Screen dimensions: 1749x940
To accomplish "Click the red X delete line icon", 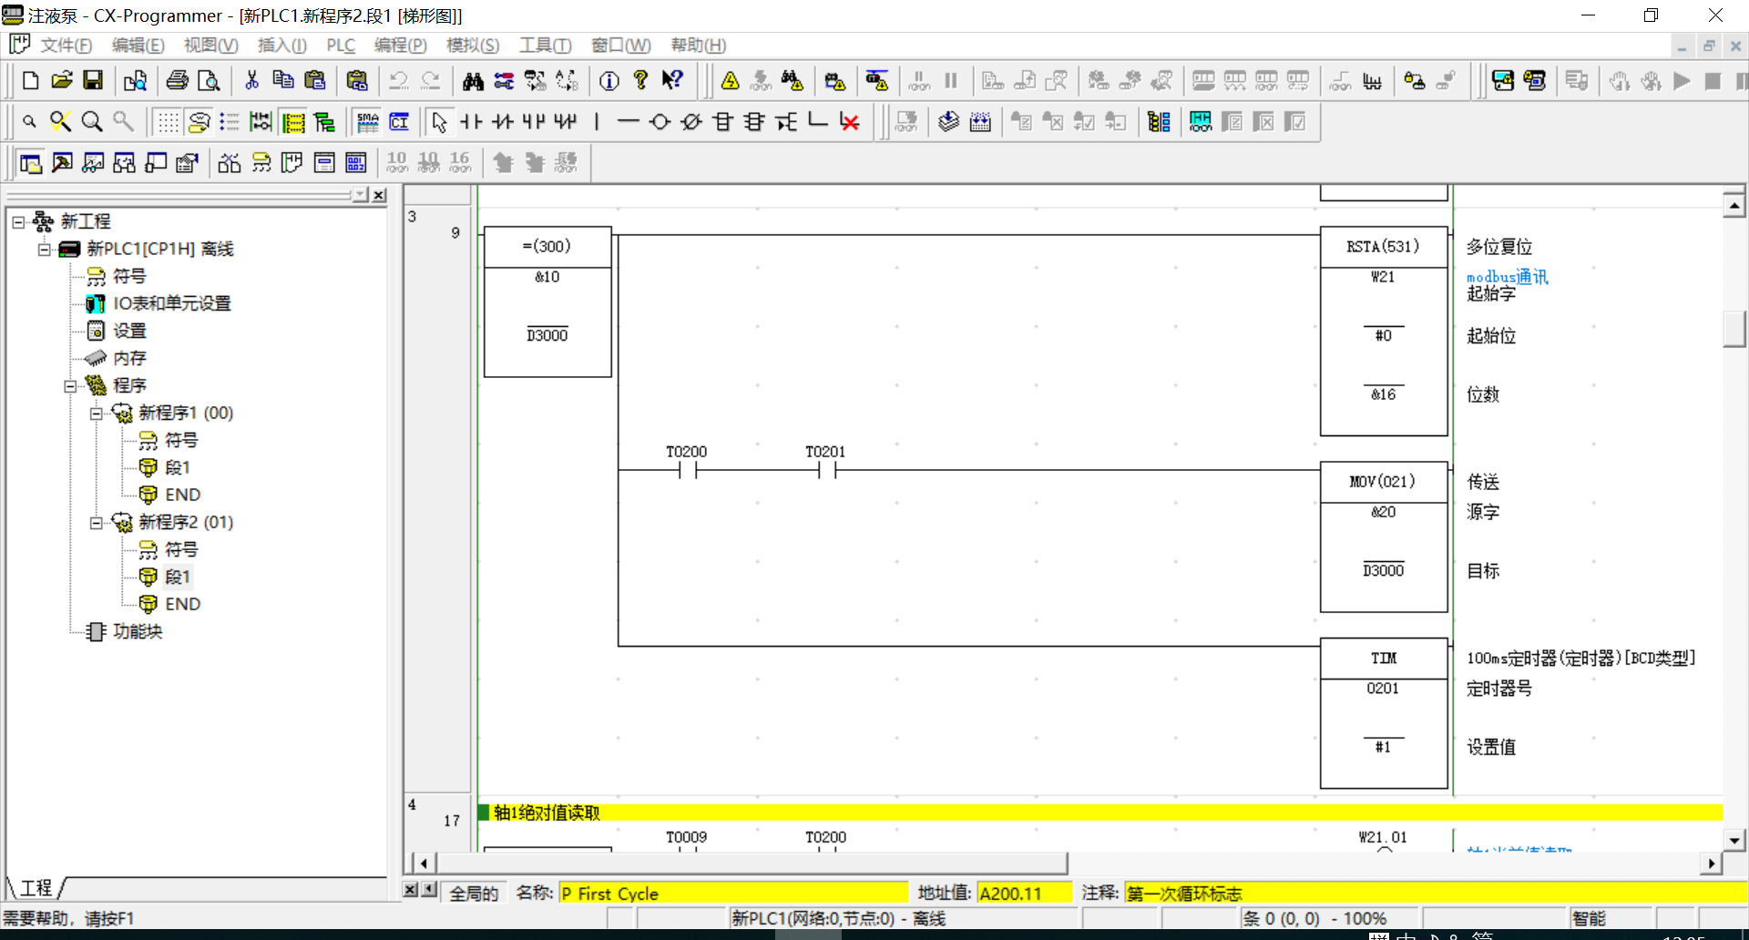I will click(850, 122).
